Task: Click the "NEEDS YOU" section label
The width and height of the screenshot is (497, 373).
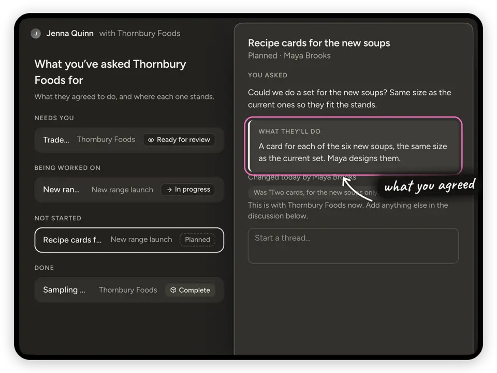Action: coord(54,118)
